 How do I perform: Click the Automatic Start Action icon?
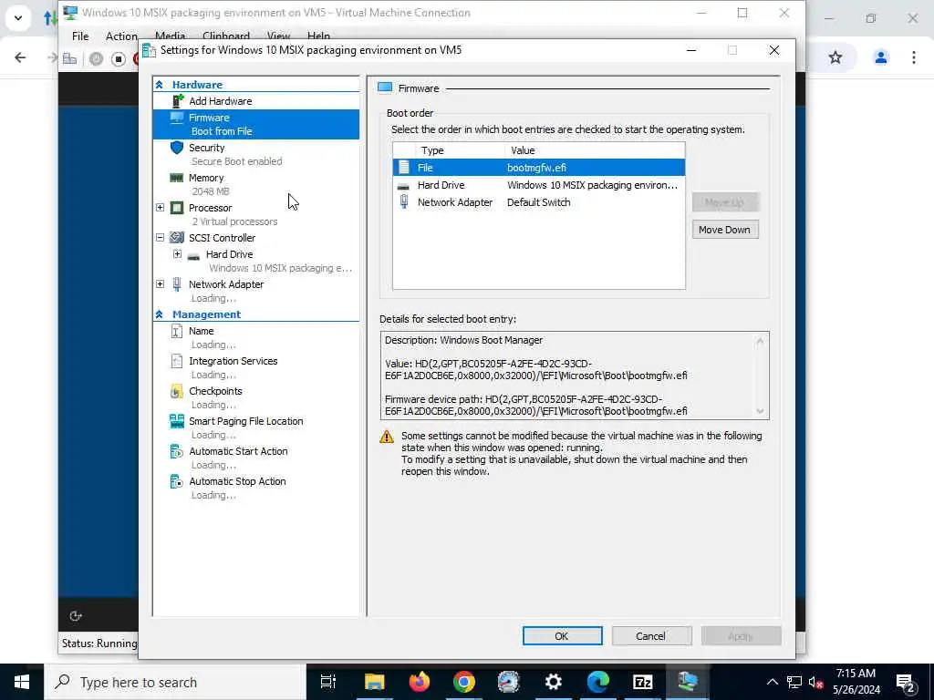tap(177, 451)
